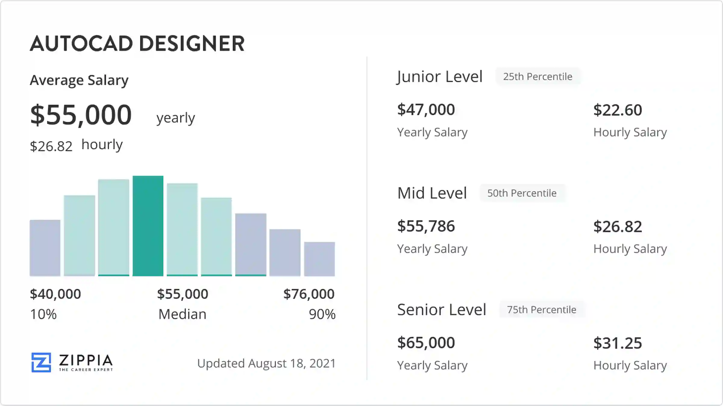This screenshot has height=406, width=723.
Task: Expand the Junior Level salary details
Action: click(x=439, y=76)
